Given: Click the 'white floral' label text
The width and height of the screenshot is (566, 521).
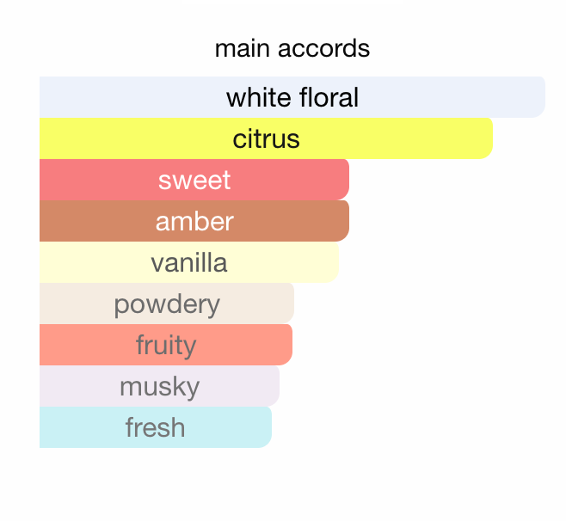Looking at the screenshot, I should (292, 97).
